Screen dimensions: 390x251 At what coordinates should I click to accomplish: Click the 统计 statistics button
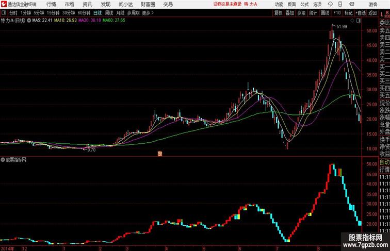coord(313,13)
